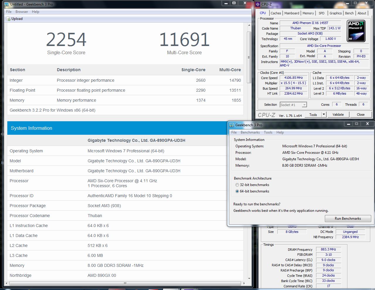Click the vertical scrollbar up arrow in results

pos(249,25)
